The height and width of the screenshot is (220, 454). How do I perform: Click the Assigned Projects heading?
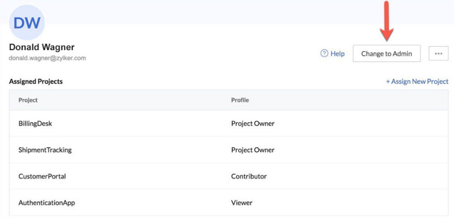pos(36,82)
